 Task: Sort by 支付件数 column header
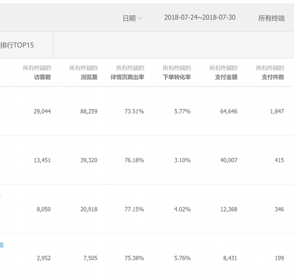273,77
